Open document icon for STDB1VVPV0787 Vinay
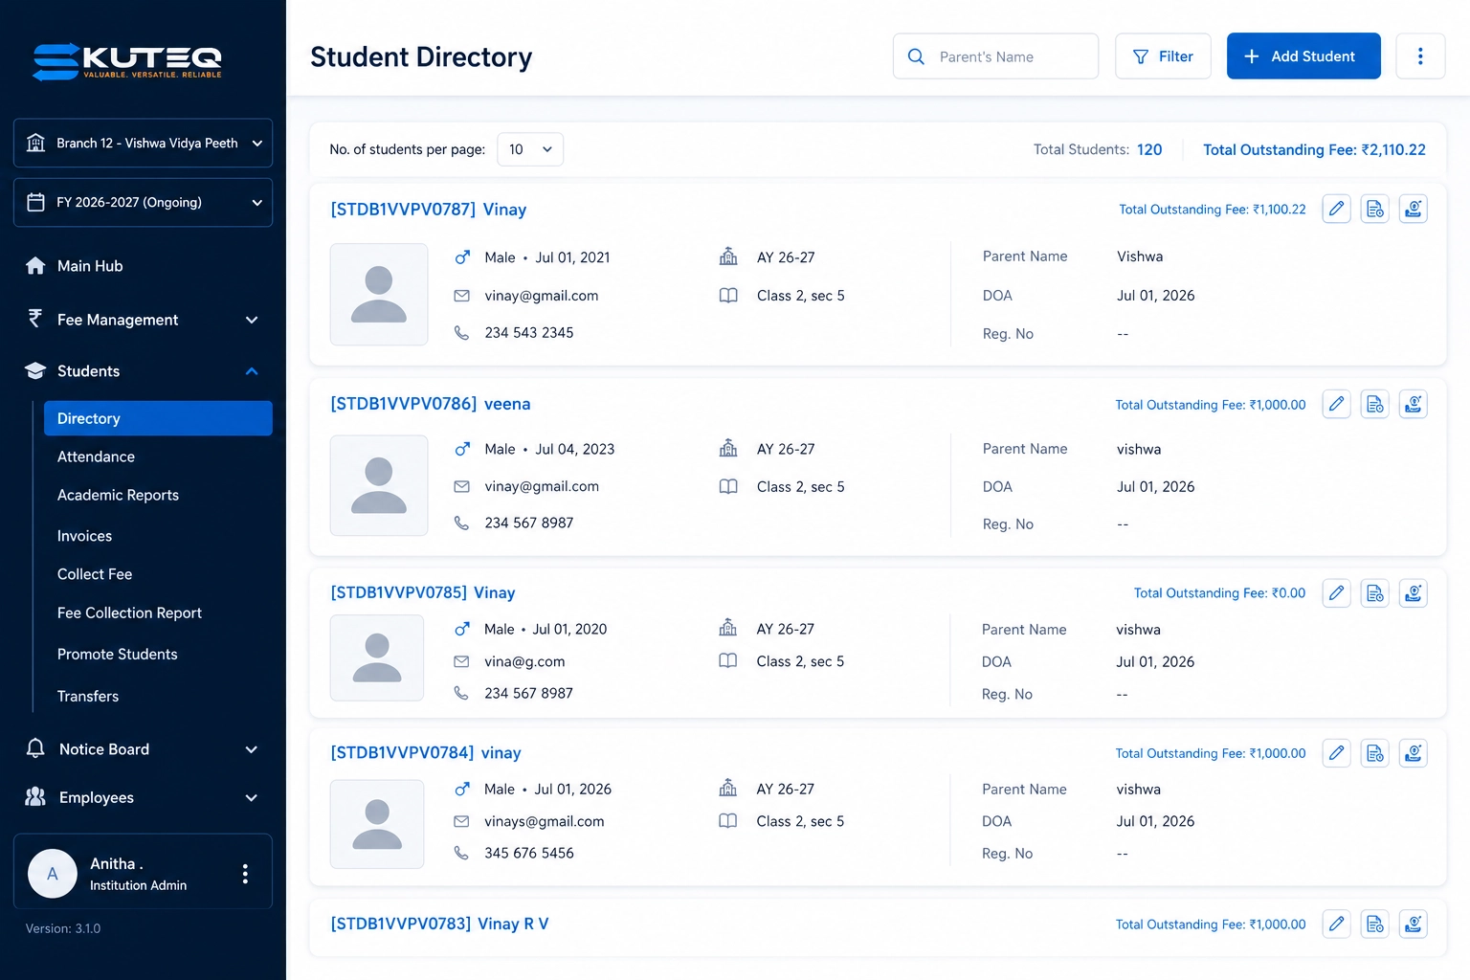The image size is (1470, 980). point(1375,209)
